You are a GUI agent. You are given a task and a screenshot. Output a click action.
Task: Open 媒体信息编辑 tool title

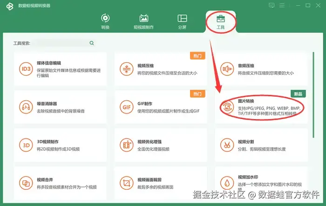[x=49, y=63]
